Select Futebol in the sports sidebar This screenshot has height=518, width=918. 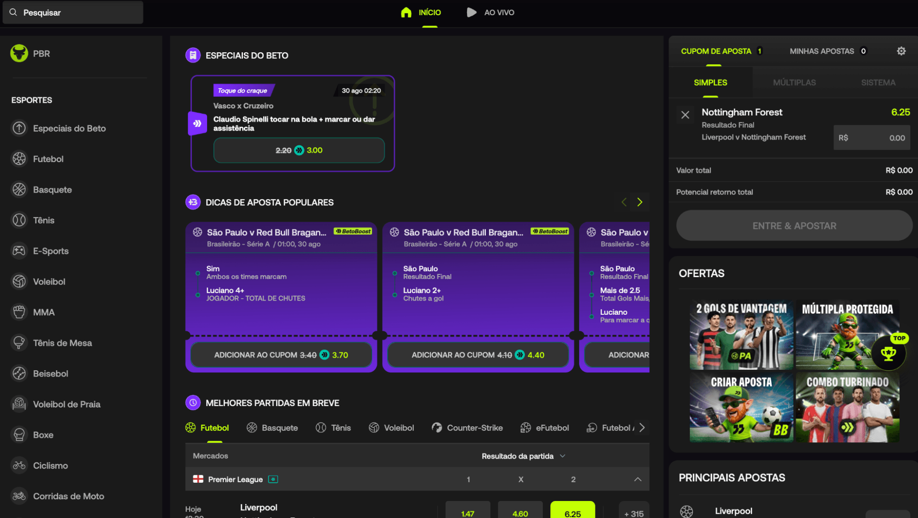(37, 159)
